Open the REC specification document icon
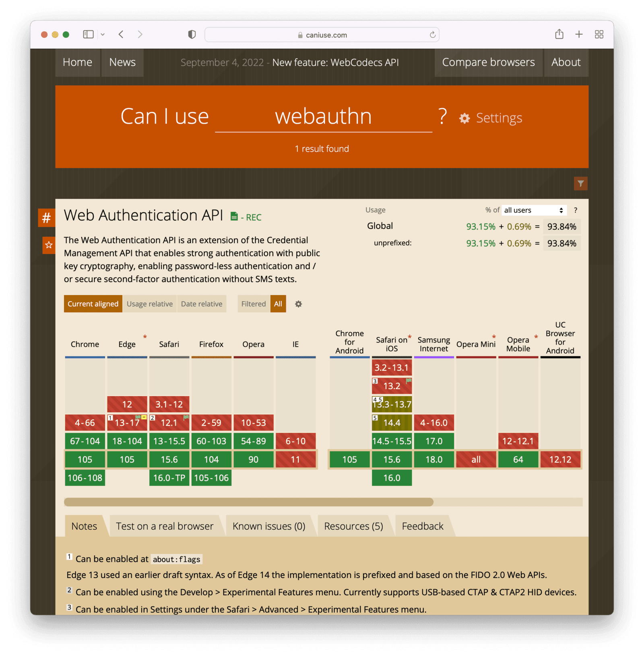This screenshot has height=655, width=644. 234,217
